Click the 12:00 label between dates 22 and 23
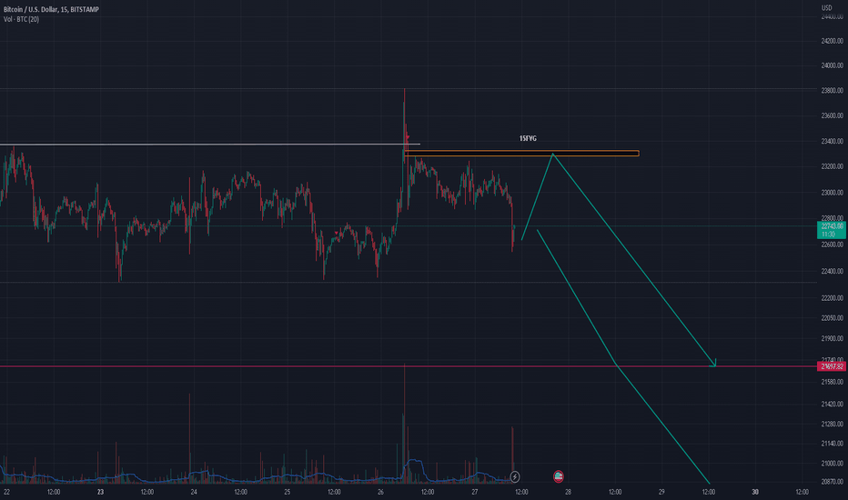Image resolution: width=848 pixels, height=500 pixels. pos(54,492)
